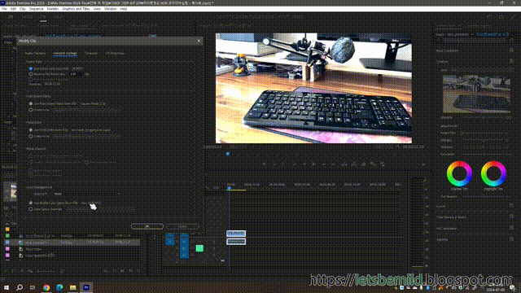Expand the Curves section
The width and height of the screenshot is (521, 293).
pos(441,206)
